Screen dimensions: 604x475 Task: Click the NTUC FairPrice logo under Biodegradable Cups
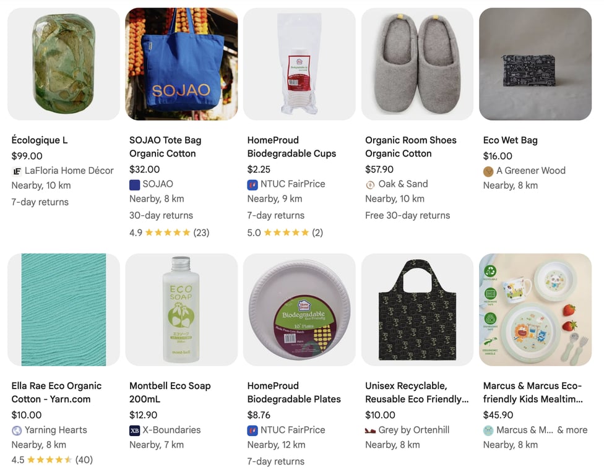(252, 184)
